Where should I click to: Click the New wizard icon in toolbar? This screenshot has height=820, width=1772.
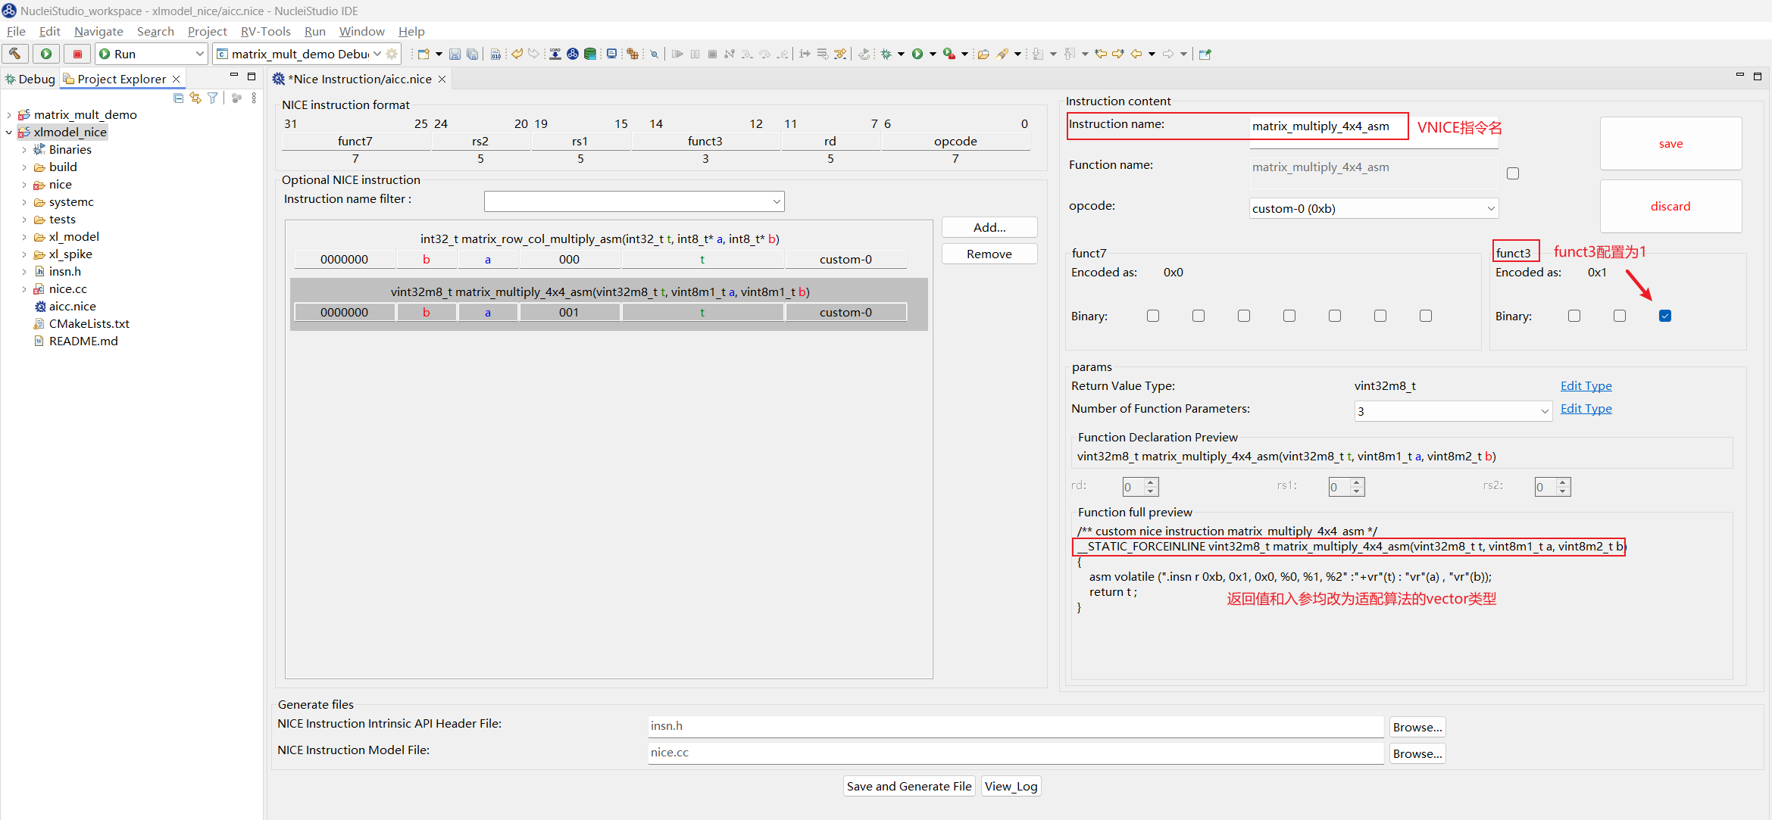(x=423, y=54)
